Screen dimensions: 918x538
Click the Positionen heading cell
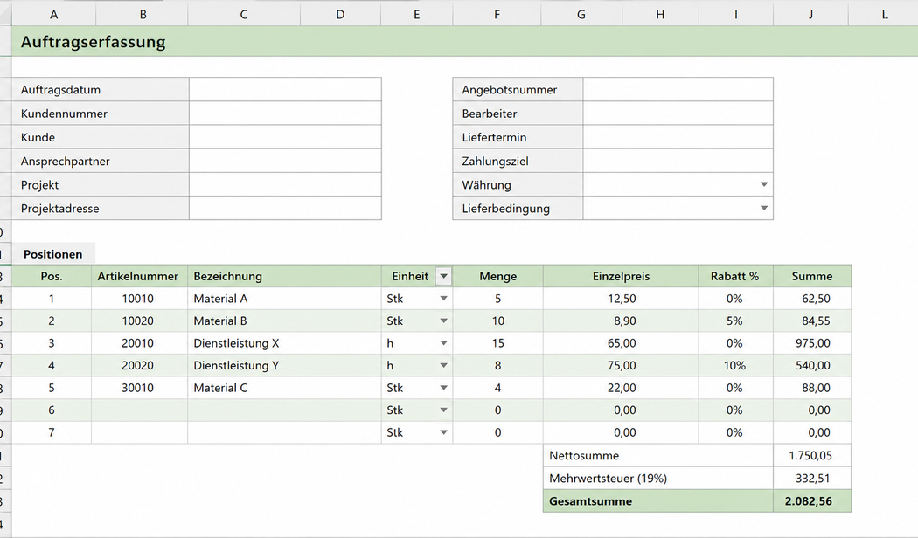point(53,254)
